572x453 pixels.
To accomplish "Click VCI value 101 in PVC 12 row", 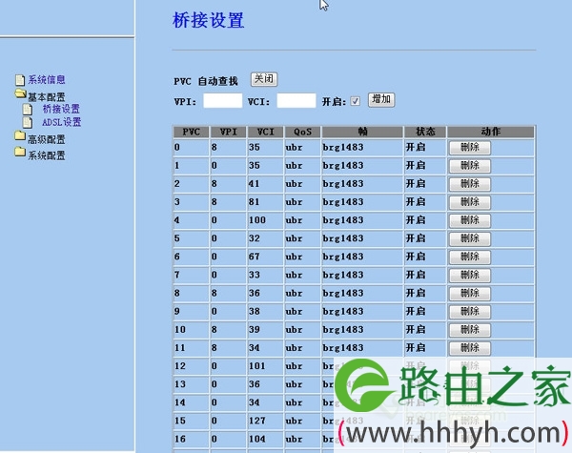I will (257, 366).
